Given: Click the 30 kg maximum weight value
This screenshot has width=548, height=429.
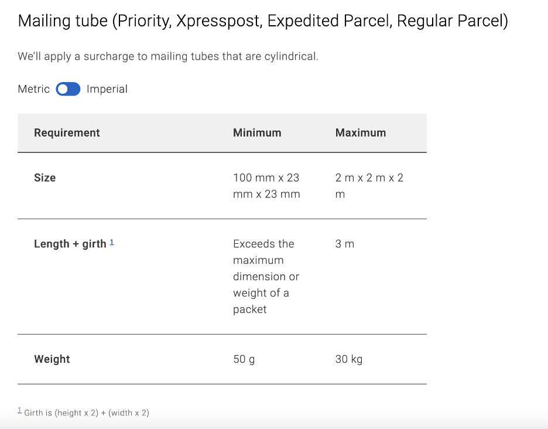Looking at the screenshot, I should 349,359.
